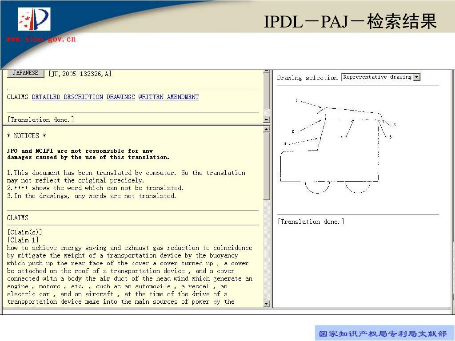Image resolution: width=455 pixels, height=341 pixels.
Task: Open the DETAILED DESCRIPTION link
Action: [68, 97]
